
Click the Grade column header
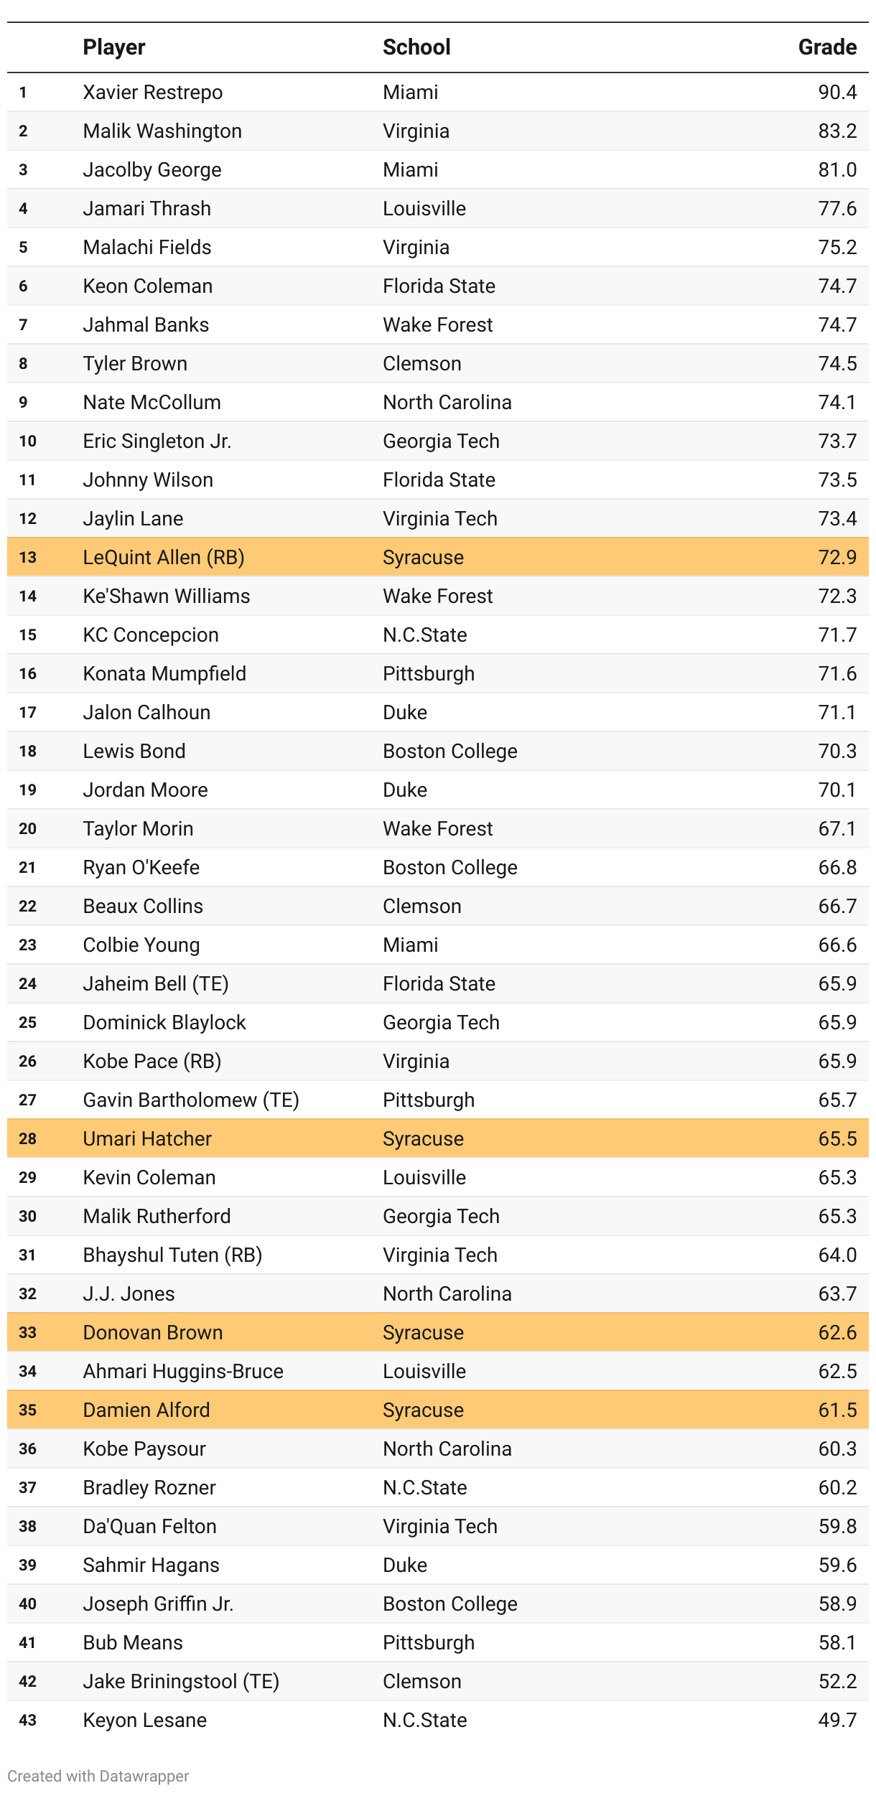point(827,47)
